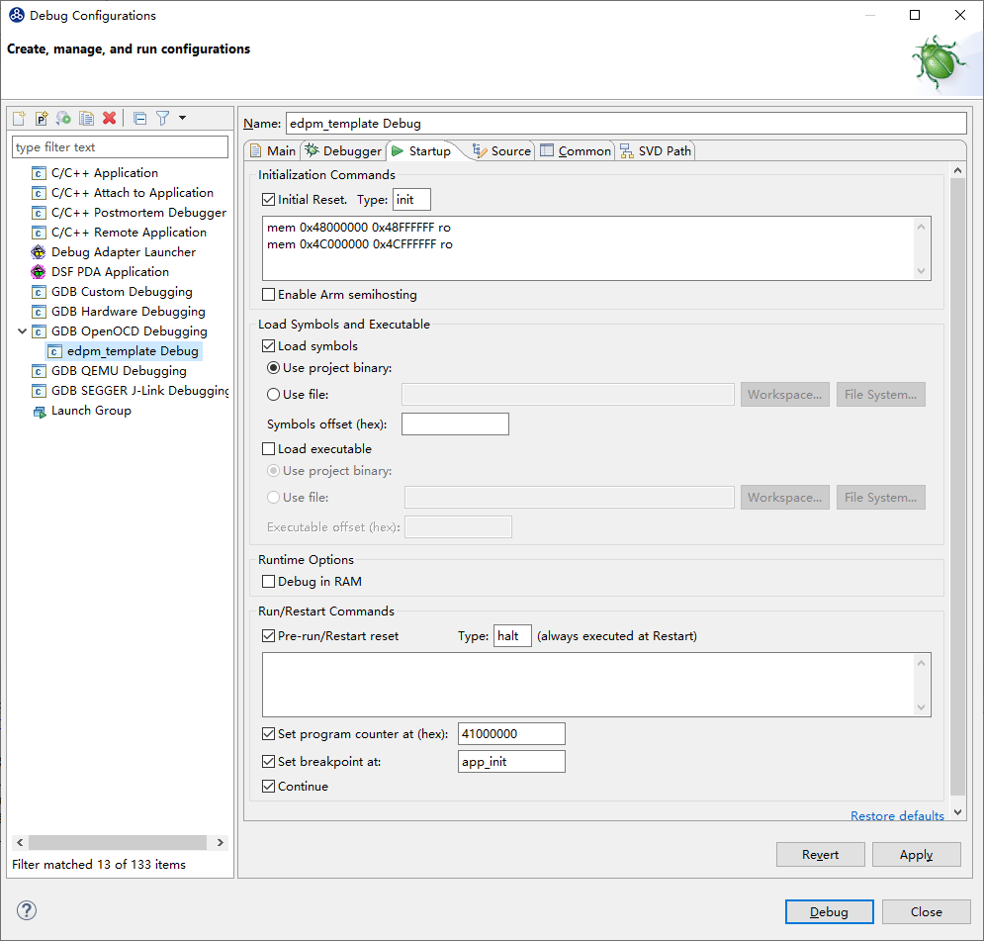Select GDB Hardware Debugging entry
This screenshot has width=984, height=941.
point(128,312)
